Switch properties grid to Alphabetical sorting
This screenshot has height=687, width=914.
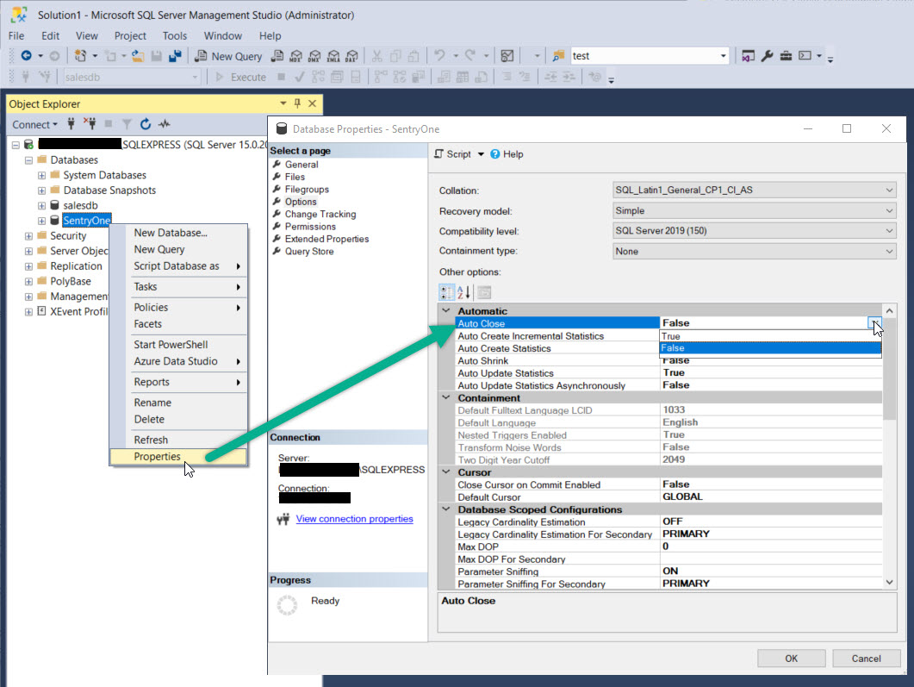(x=463, y=291)
